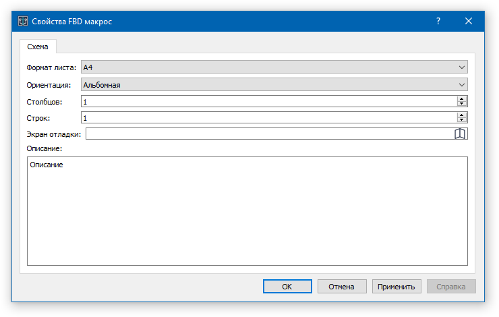Switch to the Схема tab
499x317 pixels.
(38, 47)
